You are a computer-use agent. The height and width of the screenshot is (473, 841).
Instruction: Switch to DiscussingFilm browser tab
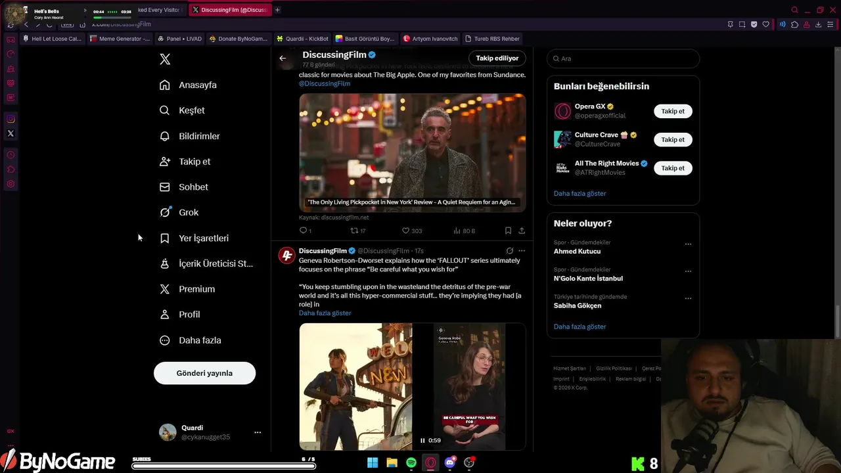(x=231, y=10)
